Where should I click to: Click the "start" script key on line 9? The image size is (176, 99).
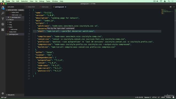(41, 31)
